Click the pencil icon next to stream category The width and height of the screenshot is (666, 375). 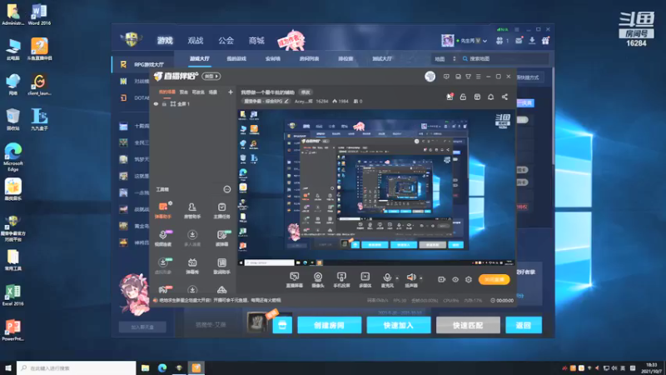coord(286,101)
